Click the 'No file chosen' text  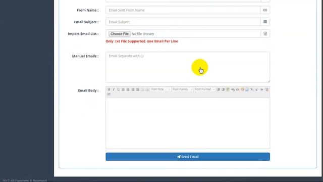(142, 34)
